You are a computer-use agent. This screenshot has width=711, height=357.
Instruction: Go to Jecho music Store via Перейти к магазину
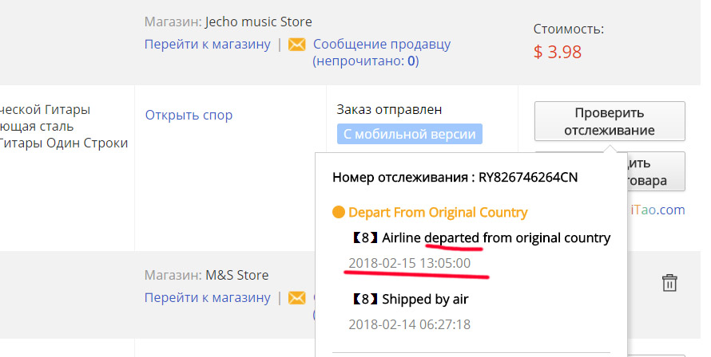207,45
